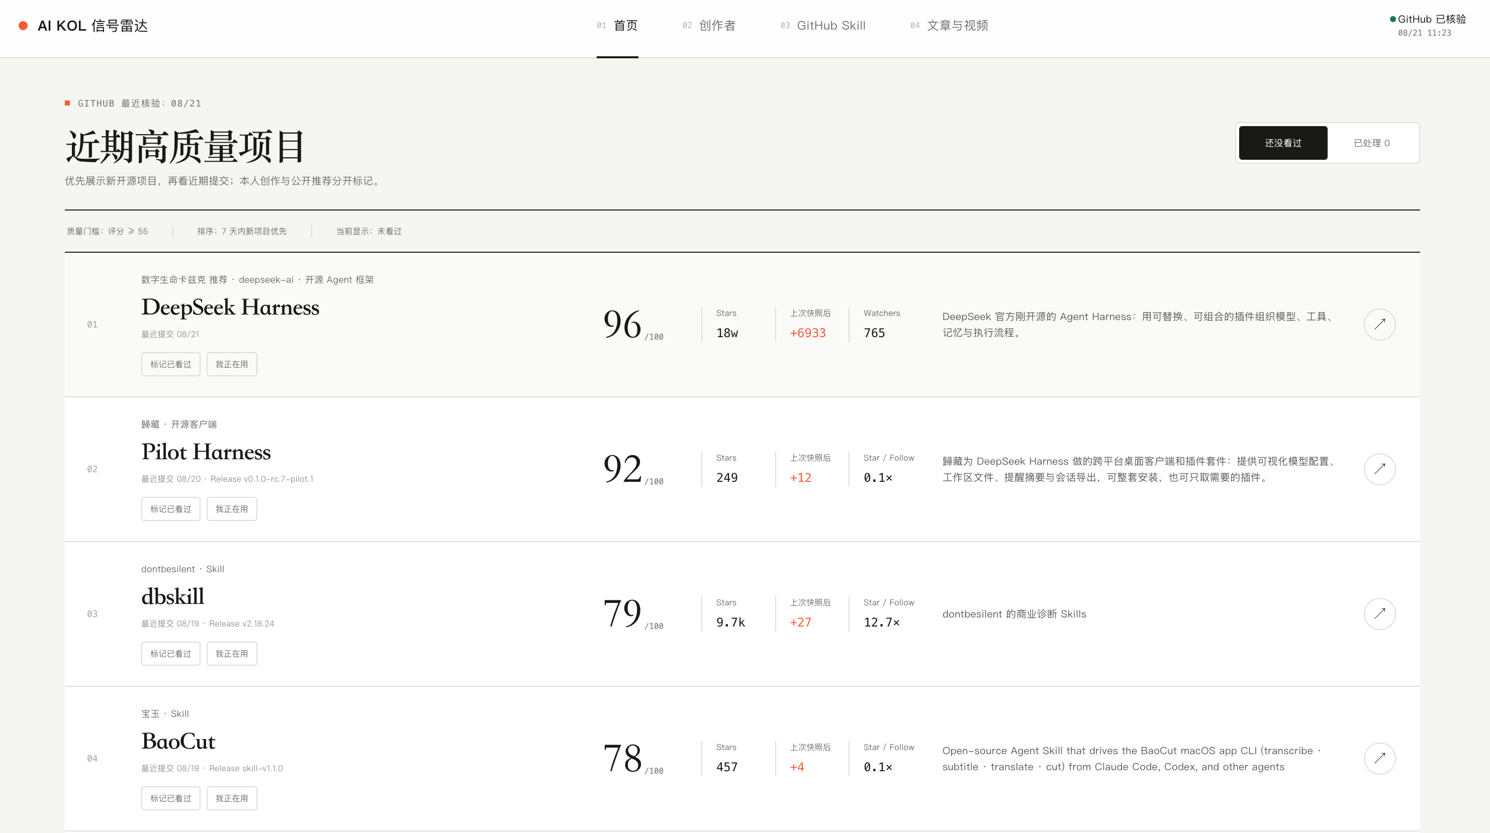Image resolution: width=1490 pixels, height=833 pixels.
Task: Select the 还没看过 filter
Action: (1283, 143)
